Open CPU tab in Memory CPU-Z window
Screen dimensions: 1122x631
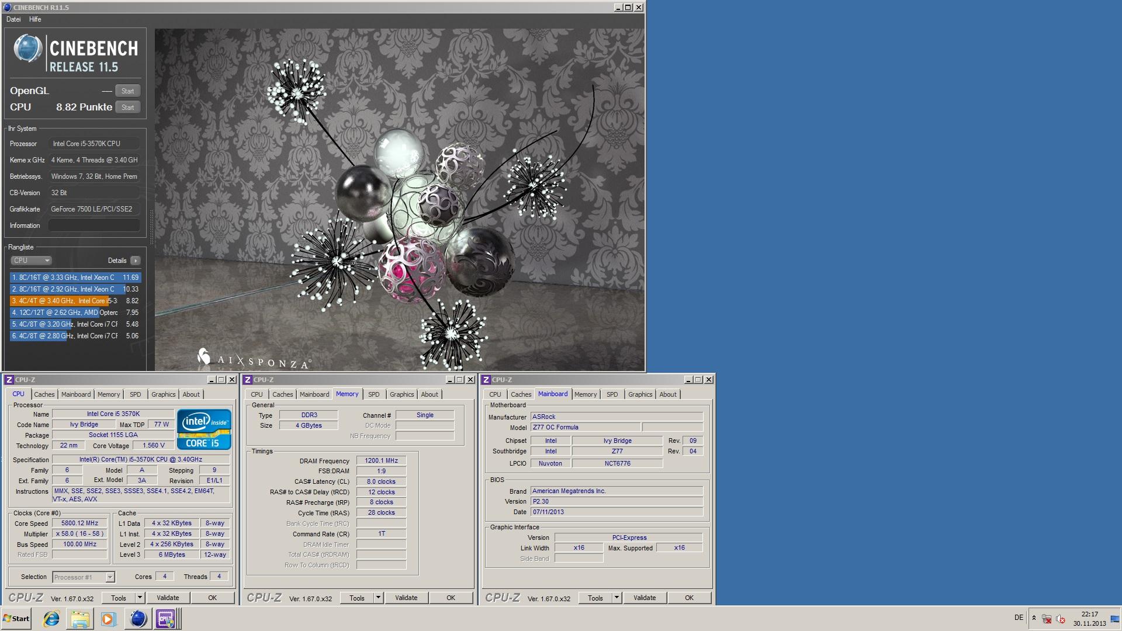(257, 394)
